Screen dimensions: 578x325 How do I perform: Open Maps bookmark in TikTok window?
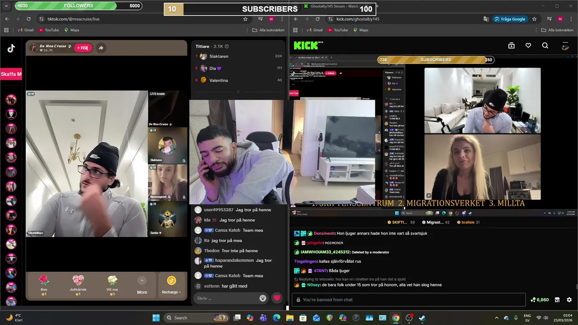tap(71, 30)
